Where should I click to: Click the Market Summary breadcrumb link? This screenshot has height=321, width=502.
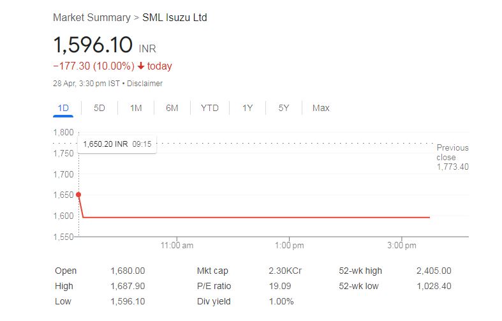[92, 17]
